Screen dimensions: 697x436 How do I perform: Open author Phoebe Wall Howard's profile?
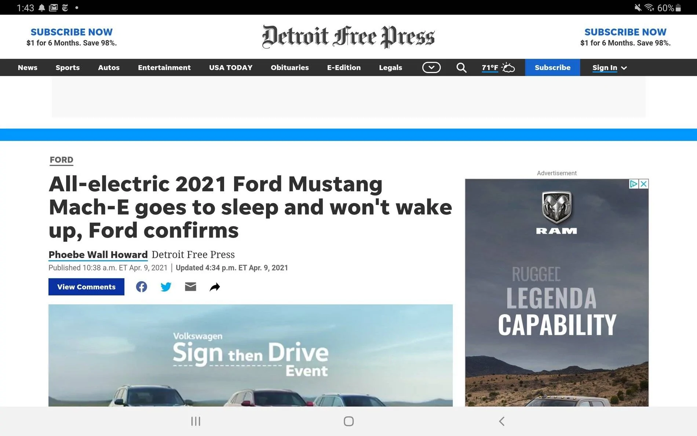point(98,255)
